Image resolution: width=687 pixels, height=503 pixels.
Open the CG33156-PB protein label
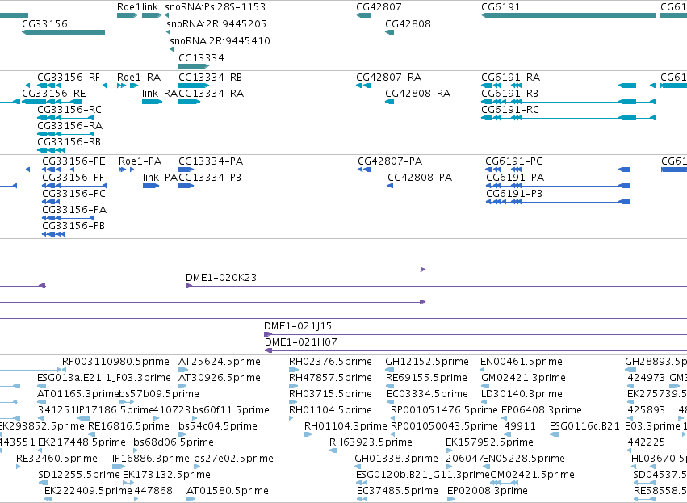point(73,226)
